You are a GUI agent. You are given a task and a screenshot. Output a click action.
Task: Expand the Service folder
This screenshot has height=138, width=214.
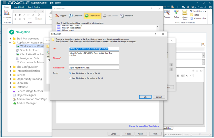coord(11,75)
